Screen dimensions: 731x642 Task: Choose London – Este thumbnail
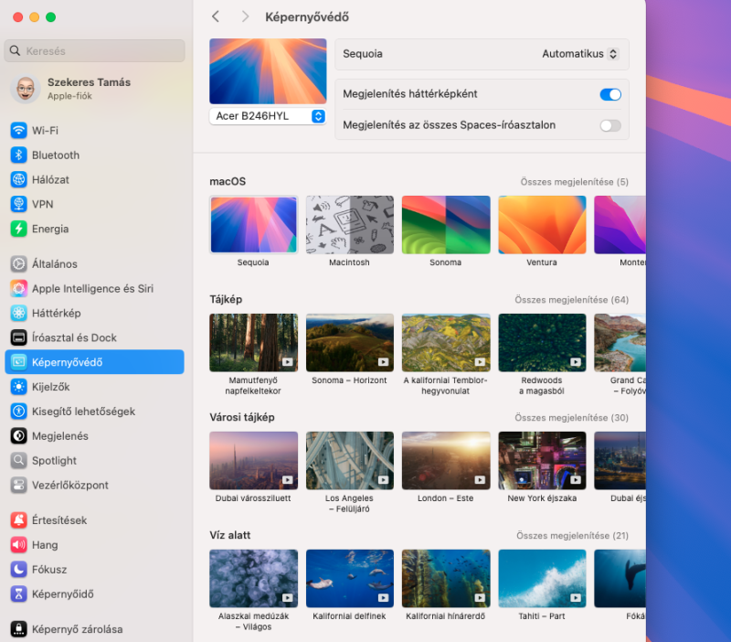[446, 461]
